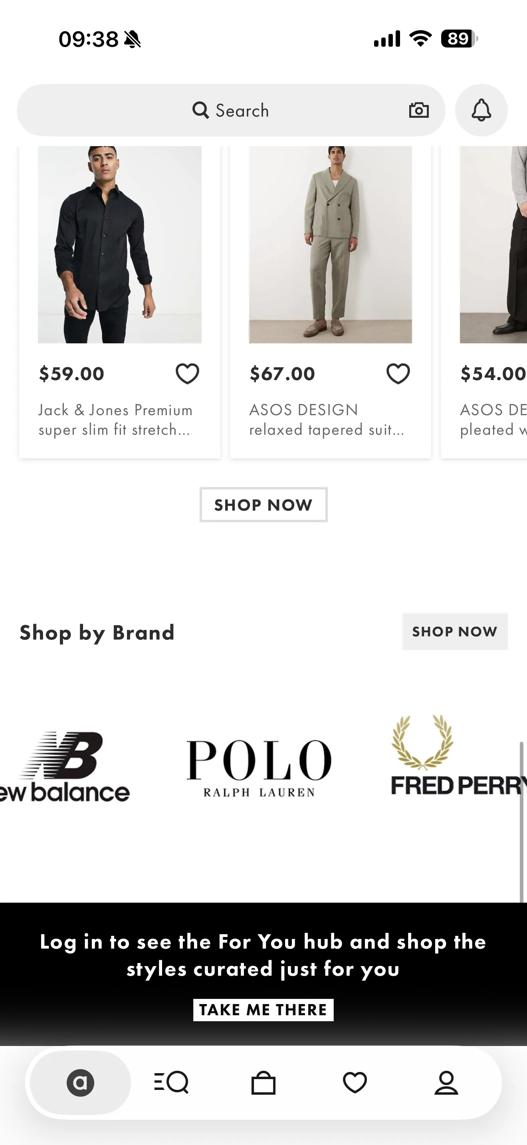This screenshot has height=1145, width=527.
Task: Open the category search tab
Action: (172, 1082)
